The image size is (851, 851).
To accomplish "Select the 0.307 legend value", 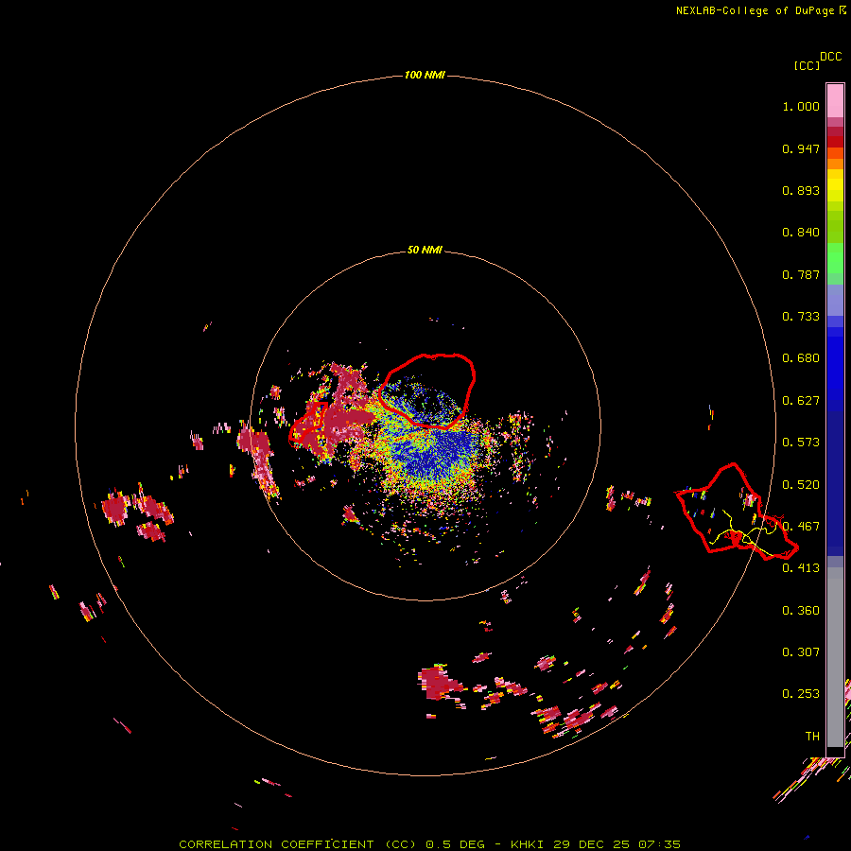I will click(x=801, y=651).
